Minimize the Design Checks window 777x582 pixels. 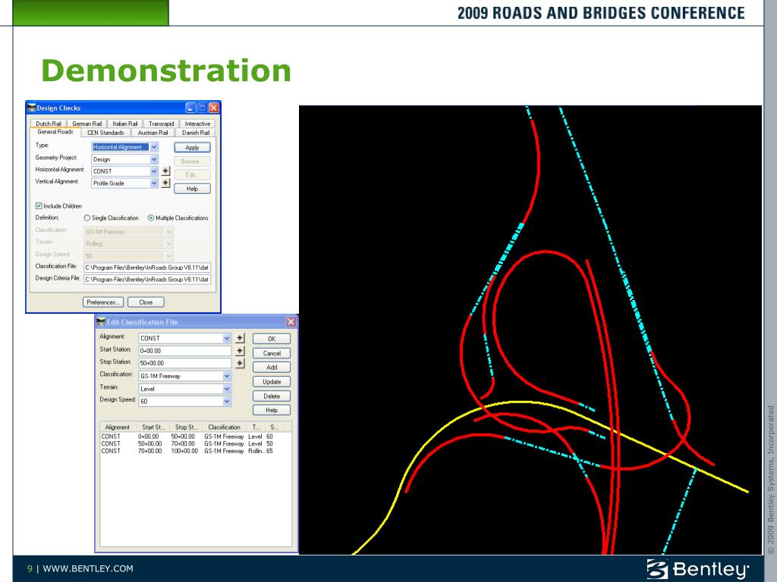click(x=190, y=108)
